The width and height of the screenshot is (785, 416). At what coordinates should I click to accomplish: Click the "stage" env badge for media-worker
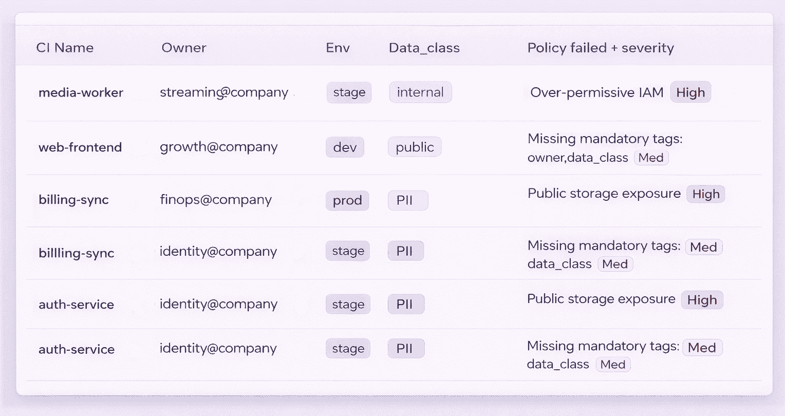pos(349,92)
